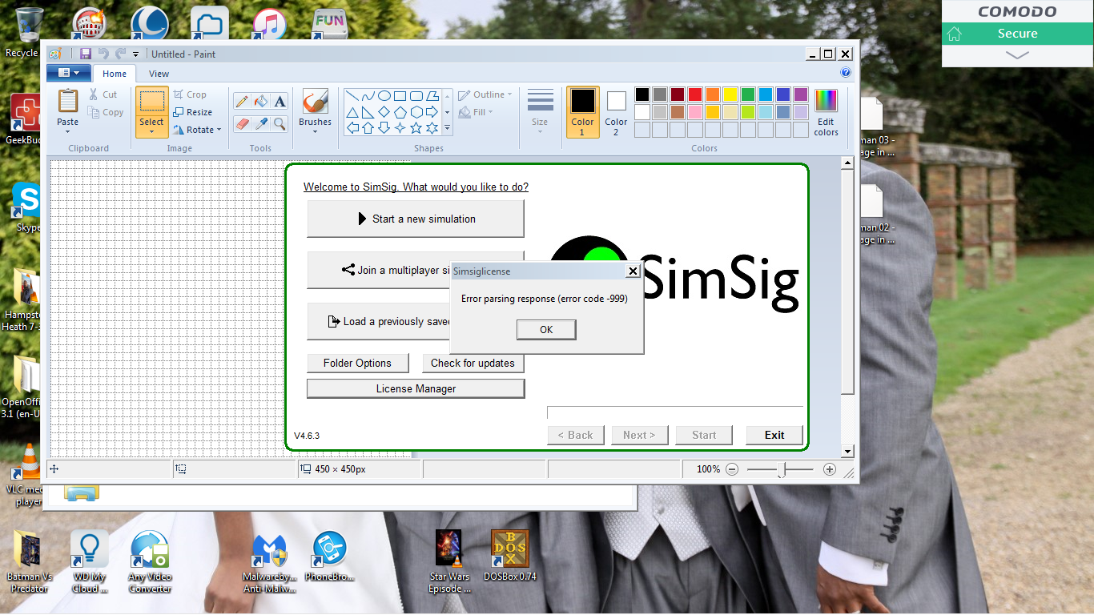Select the Color picker eyedropper tool
The image size is (1094, 615).
click(260, 123)
